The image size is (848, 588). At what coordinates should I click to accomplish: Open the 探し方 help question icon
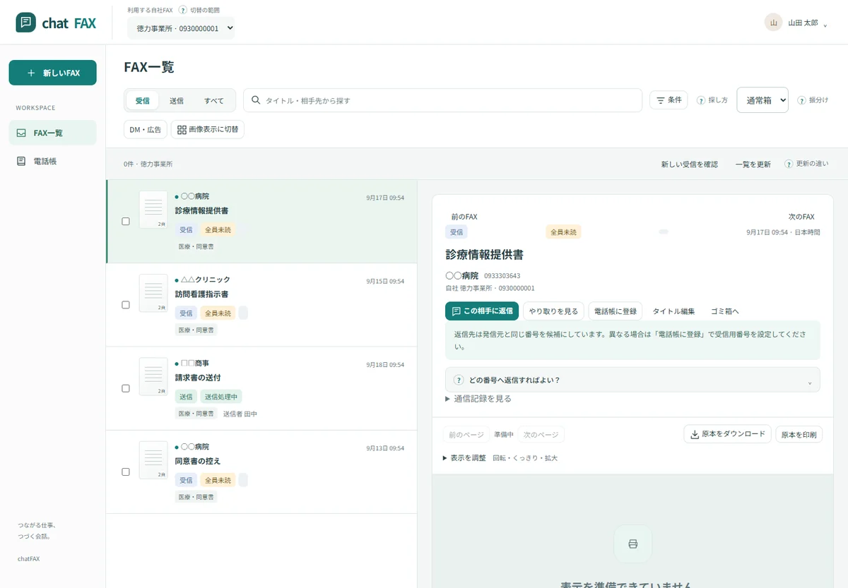click(701, 100)
